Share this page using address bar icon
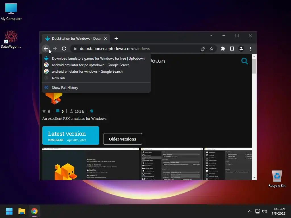291x218 pixels. click(202, 49)
